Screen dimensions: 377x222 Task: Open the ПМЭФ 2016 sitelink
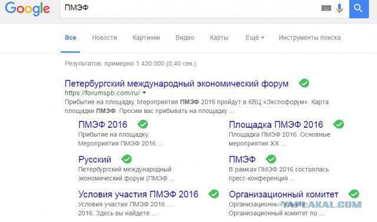point(102,124)
